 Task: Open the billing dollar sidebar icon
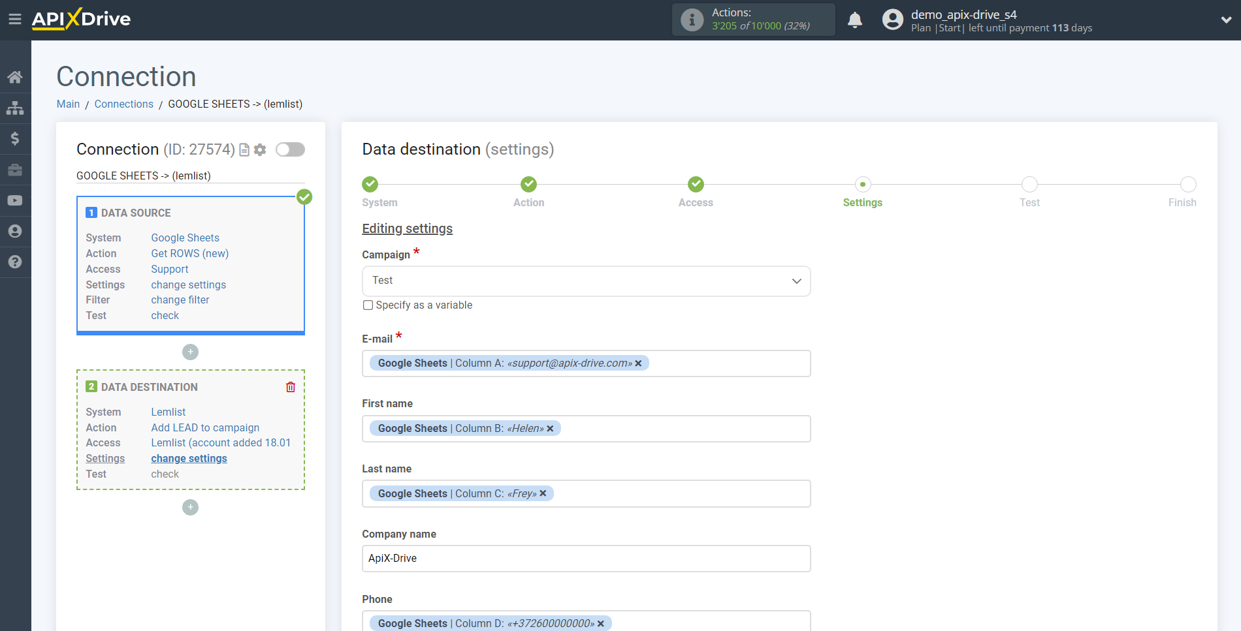[15, 138]
